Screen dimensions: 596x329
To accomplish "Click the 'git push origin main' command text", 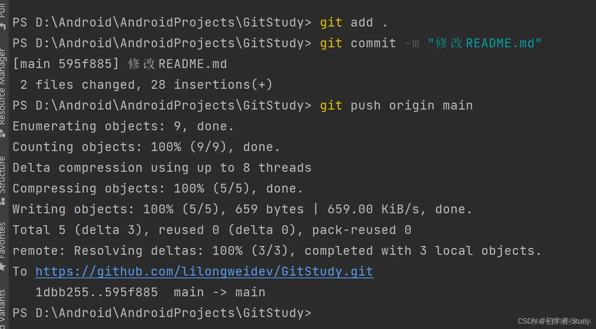I will tap(396, 105).
